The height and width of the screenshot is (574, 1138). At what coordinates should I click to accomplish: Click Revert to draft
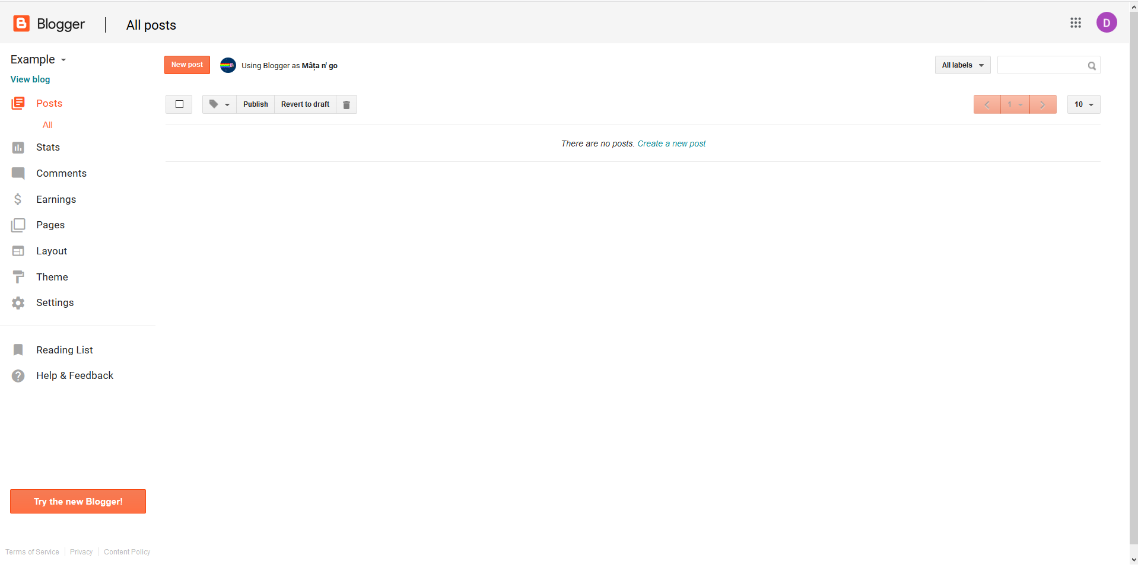pos(305,104)
